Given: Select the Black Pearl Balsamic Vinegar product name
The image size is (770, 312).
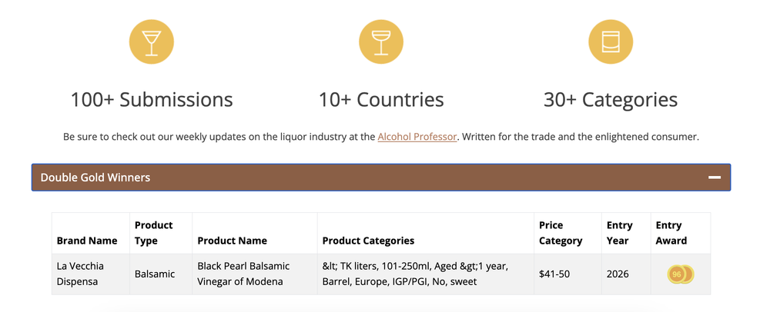Looking at the screenshot, I should (243, 274).
